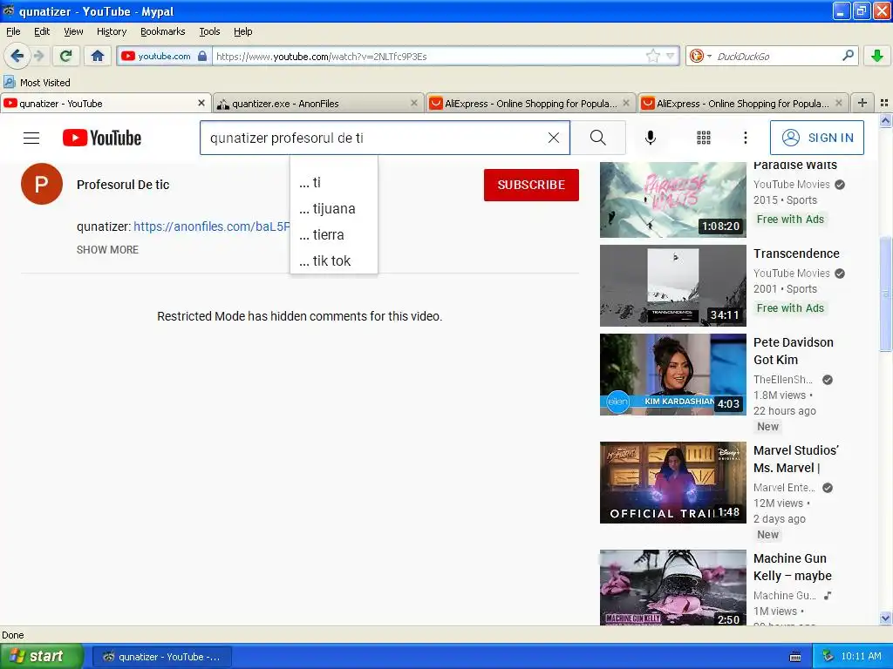Select the 'ti' search suggestion
The image size is (893, 669).
pos(334,183)
